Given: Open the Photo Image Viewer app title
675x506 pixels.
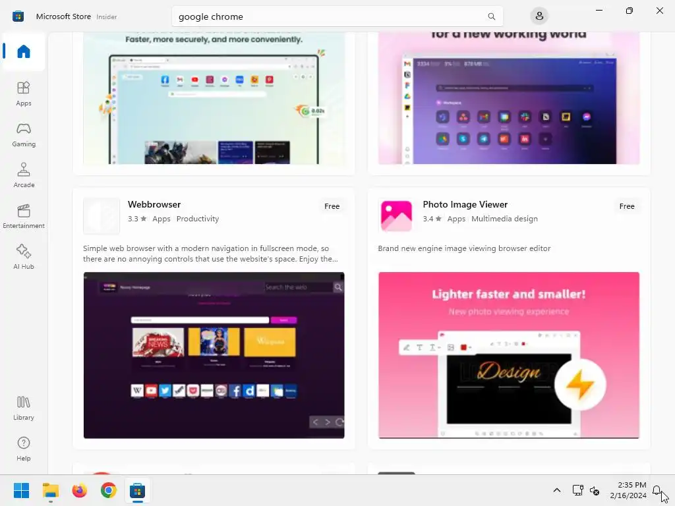Looking at the screenshot, I should click(465, 204).
